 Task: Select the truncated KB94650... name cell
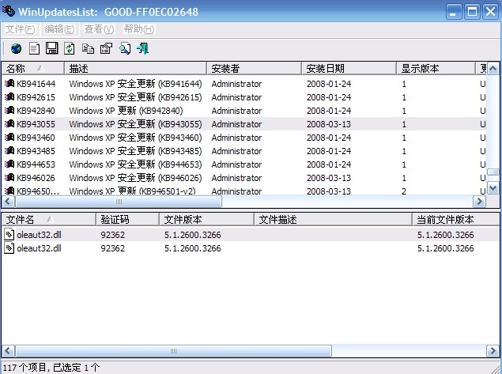click(38, 191)
